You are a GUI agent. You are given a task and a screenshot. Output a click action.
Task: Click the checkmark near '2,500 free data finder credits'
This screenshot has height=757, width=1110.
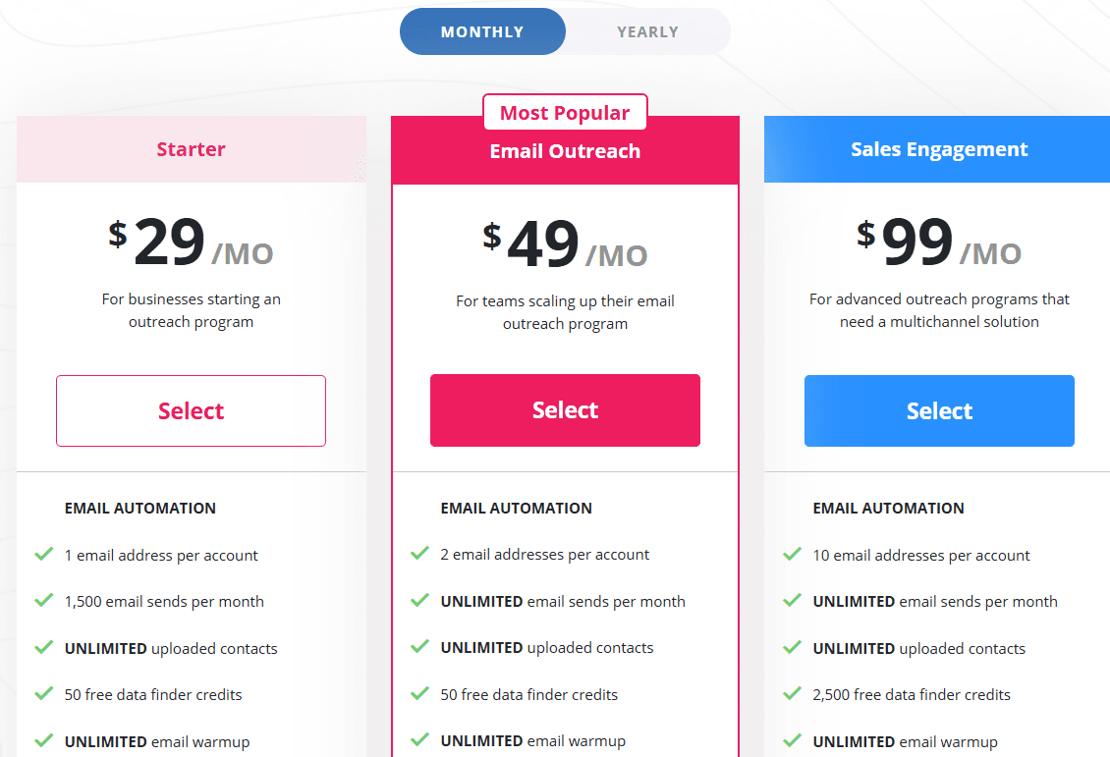click(x=792, y=694)
